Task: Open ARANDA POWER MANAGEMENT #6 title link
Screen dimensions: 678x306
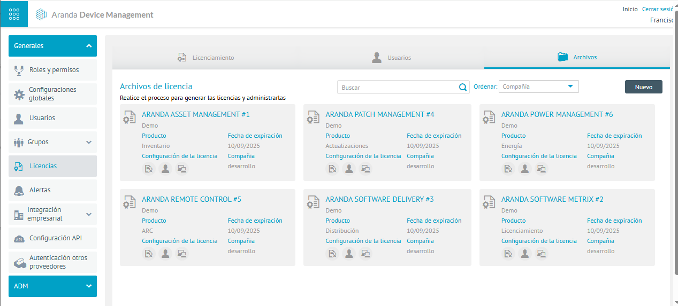Action: [557, 114]
